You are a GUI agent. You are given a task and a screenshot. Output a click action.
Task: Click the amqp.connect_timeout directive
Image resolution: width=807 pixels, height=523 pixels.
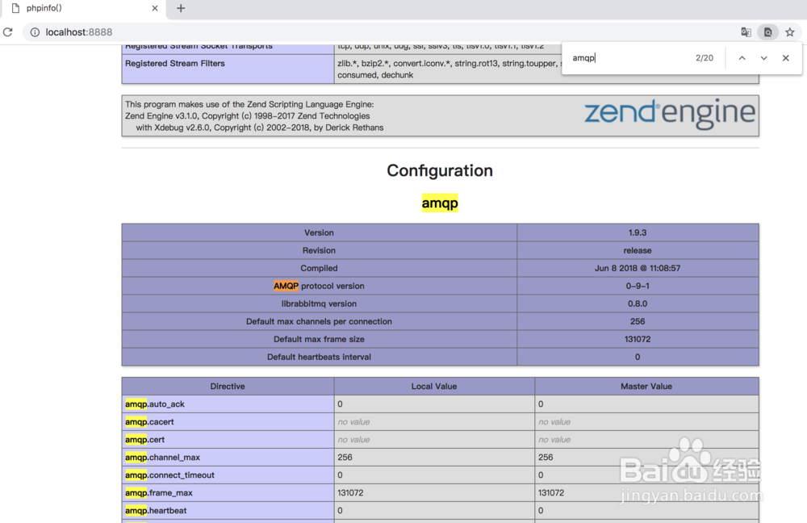coord(169,475)
